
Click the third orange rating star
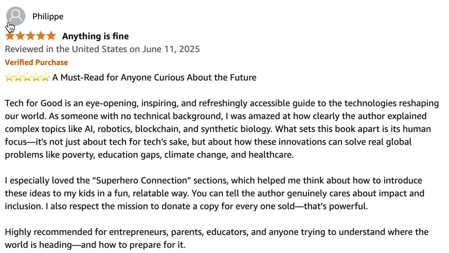[x=30, y=36]
